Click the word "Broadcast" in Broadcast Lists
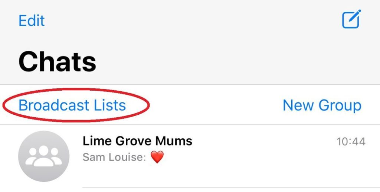380x192 pixels. coord(55,105)
